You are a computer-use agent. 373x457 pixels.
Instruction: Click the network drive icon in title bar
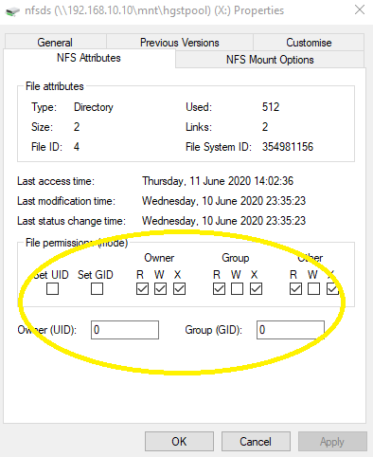(12, 11)
